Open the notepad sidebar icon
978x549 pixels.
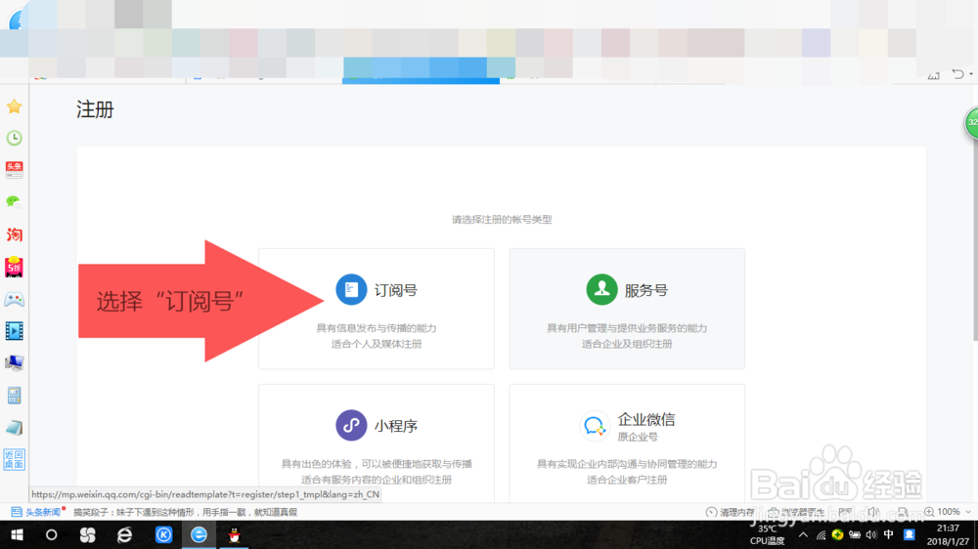(x=14, y=428)
